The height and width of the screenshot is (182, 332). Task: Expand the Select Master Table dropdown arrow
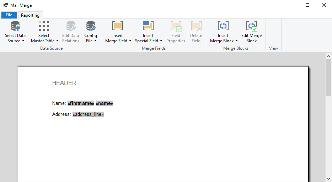click(x=57, y=41)
